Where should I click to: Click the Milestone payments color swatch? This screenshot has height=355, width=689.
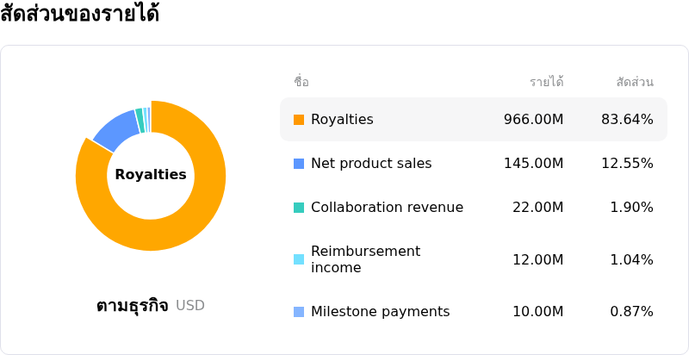(x=299, y=312)
